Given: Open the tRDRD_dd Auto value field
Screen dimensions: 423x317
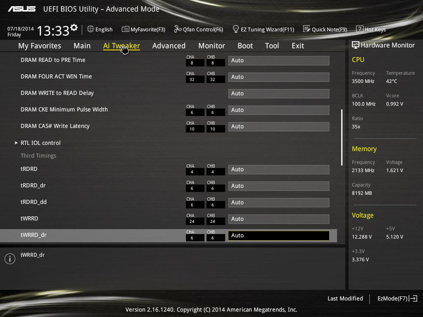Looking at the screenshot, I should (x=279, y=202).
